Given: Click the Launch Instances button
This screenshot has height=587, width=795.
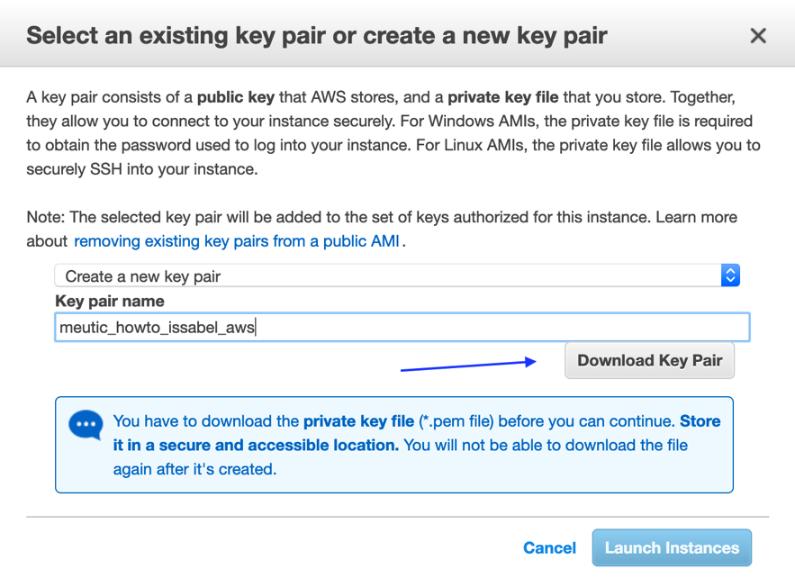Looking at the screenshot, I should tap(672, 547).
